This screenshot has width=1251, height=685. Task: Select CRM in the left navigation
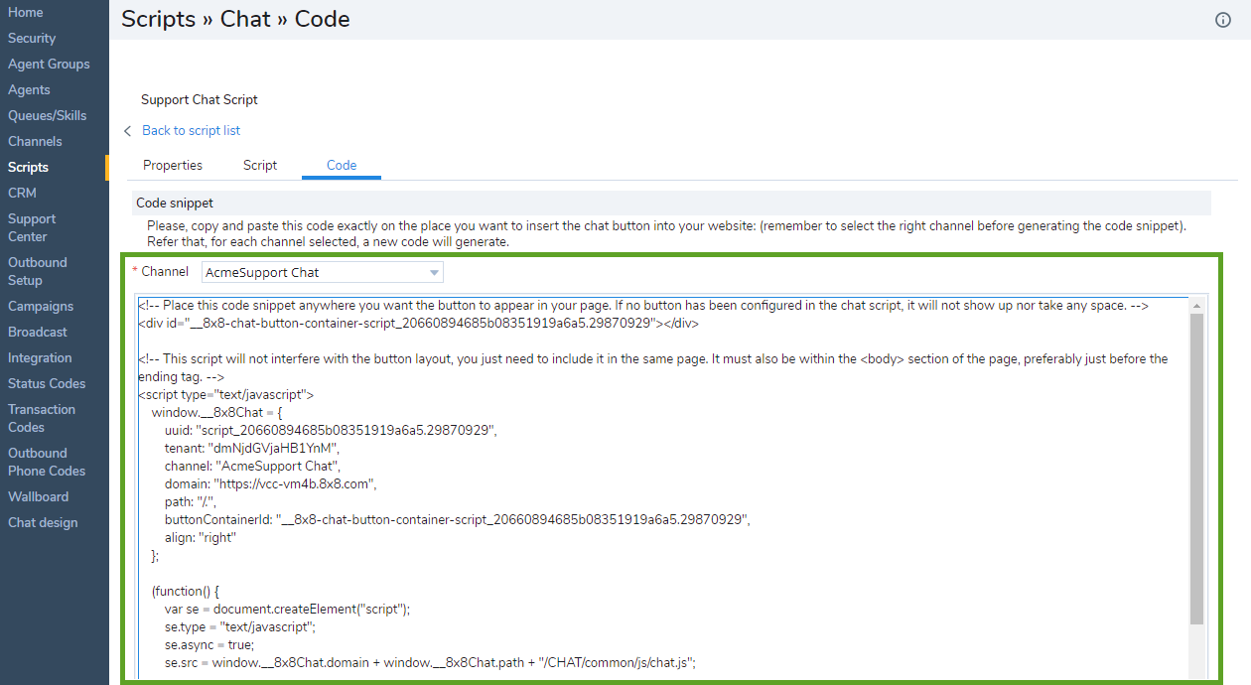tap(22, 193)
